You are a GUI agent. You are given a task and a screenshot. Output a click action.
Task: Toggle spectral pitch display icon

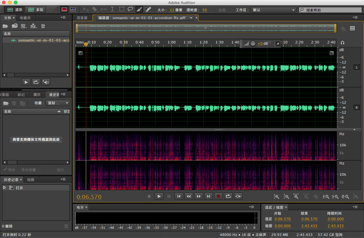[73, 10]
